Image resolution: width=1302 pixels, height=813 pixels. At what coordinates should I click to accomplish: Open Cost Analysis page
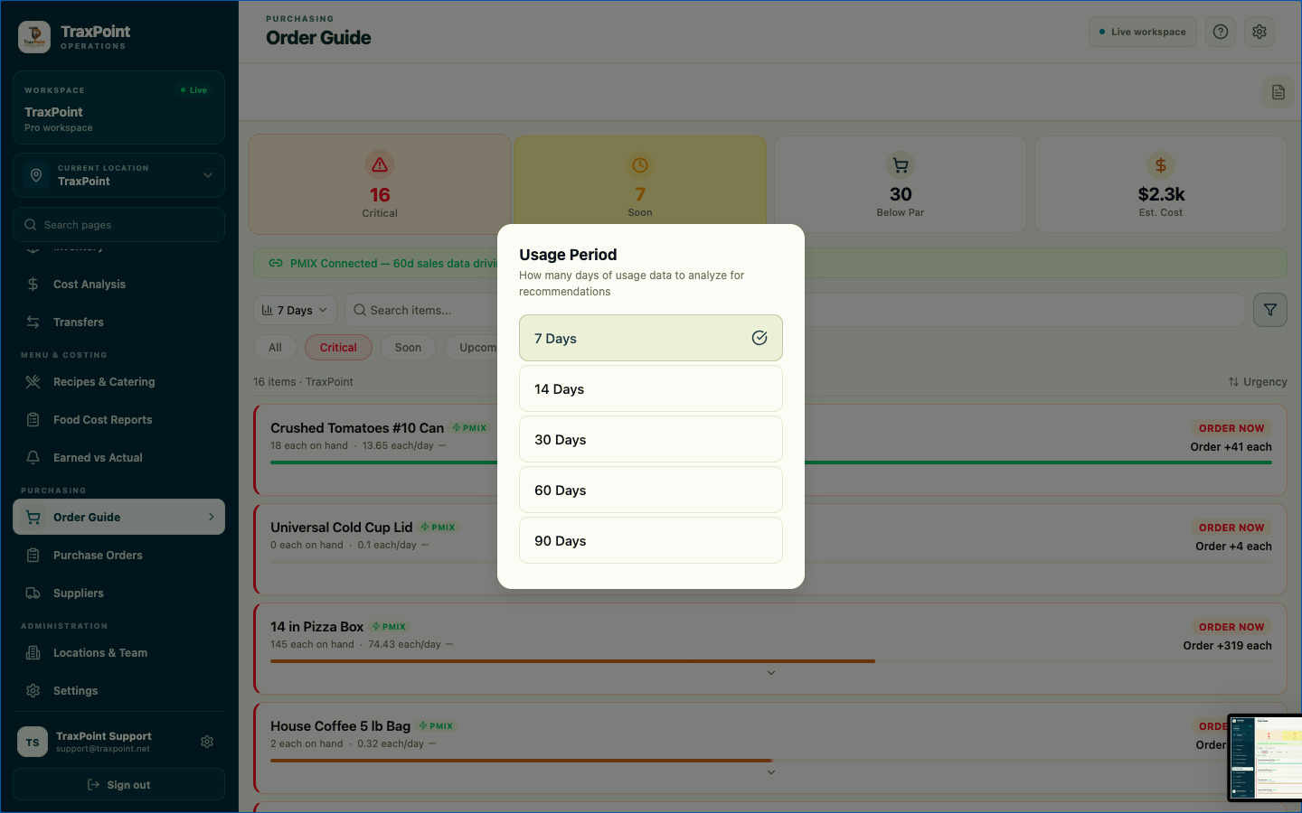click(x=118, y=285)
